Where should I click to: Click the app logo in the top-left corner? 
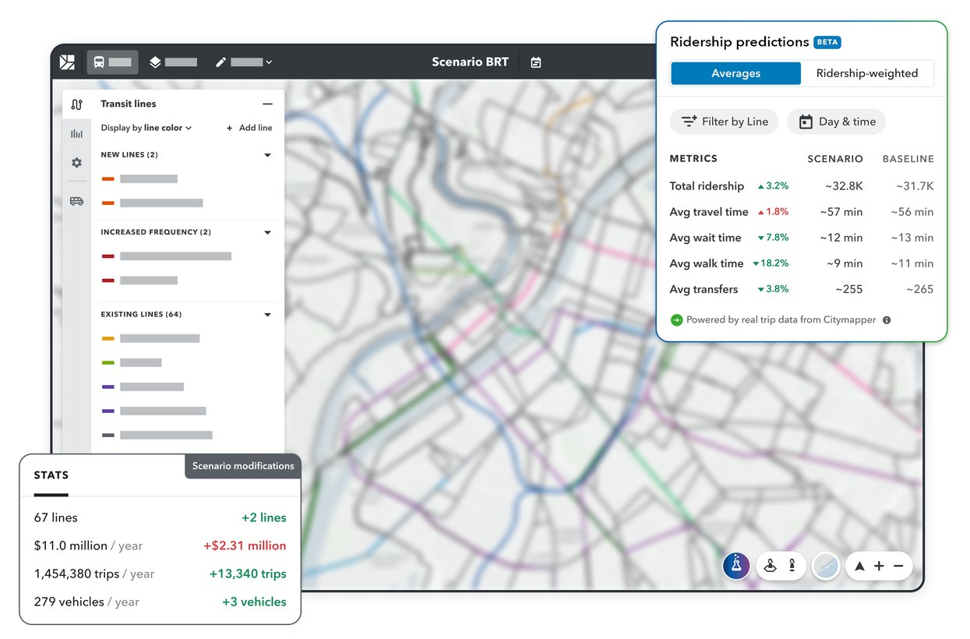(67, 61)
